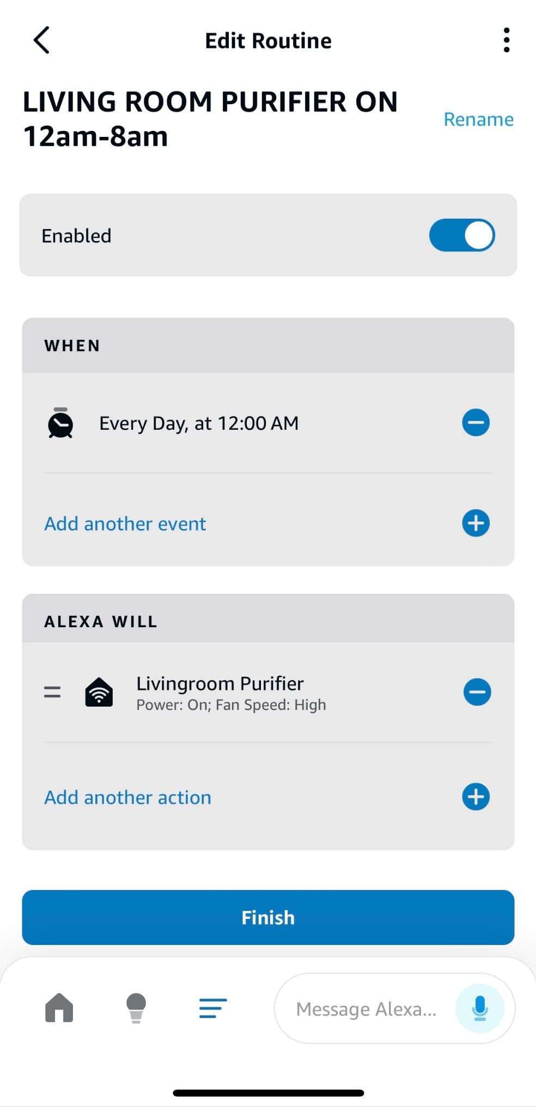The height and width of the screenshot is (1107, 536).
Task: Tap the Message Alexa input field
Action: point(366,1009)
